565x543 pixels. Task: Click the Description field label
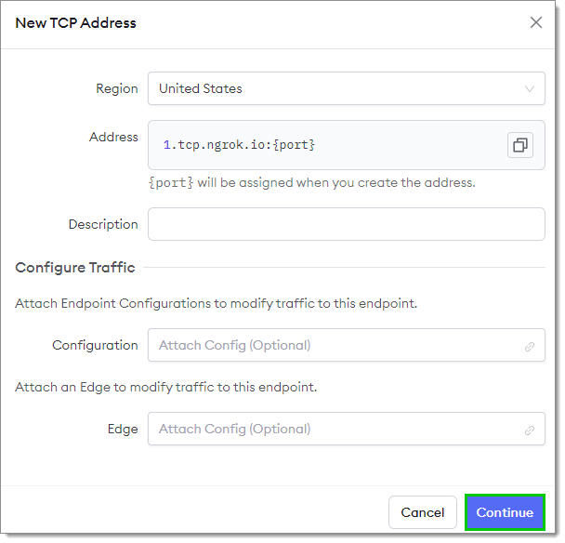click(x=103, y=224)
